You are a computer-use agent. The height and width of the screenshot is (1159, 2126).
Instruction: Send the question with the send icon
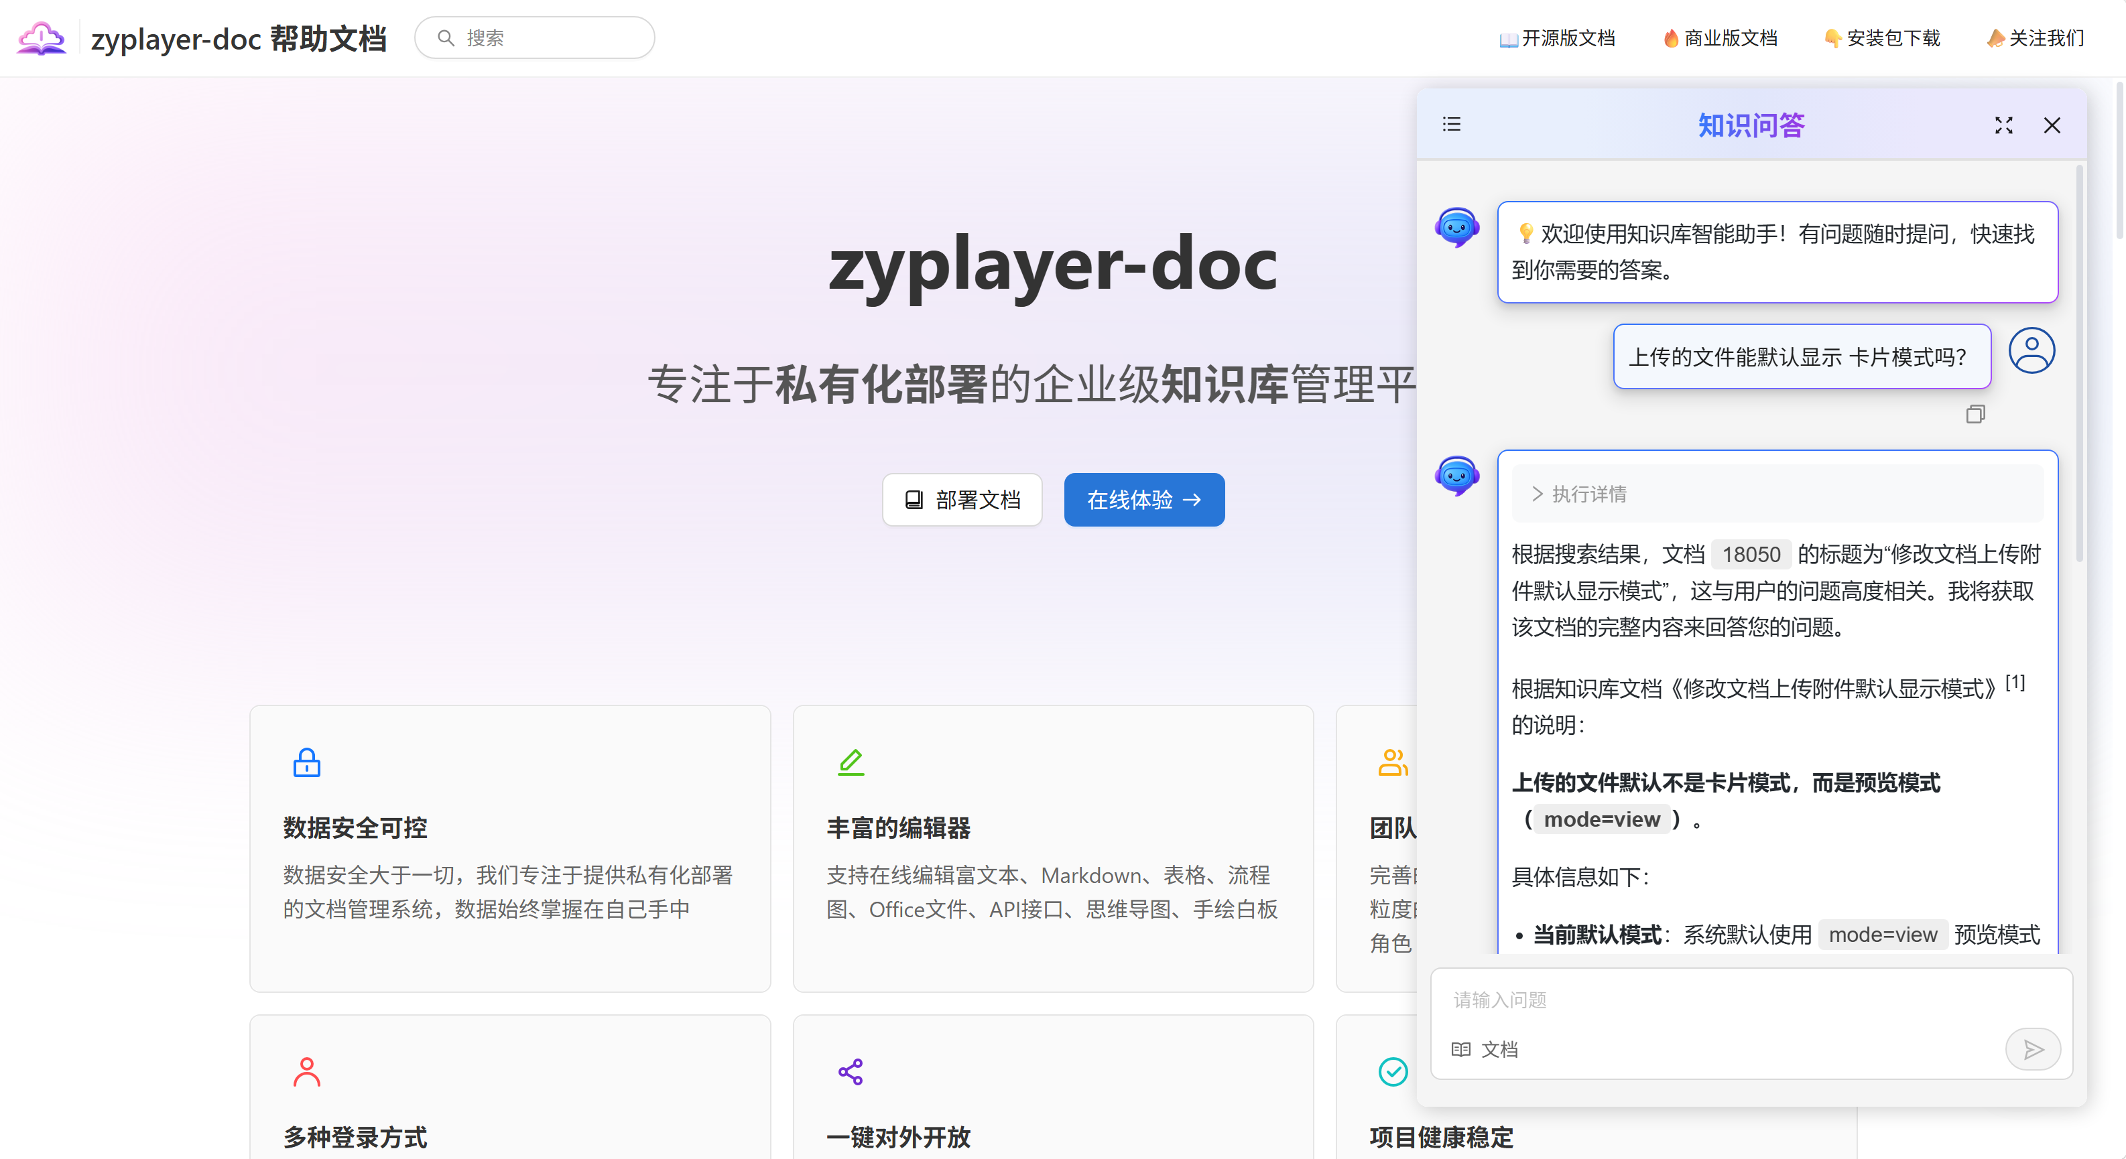pyautogui.click(x=2033, y=1049)
